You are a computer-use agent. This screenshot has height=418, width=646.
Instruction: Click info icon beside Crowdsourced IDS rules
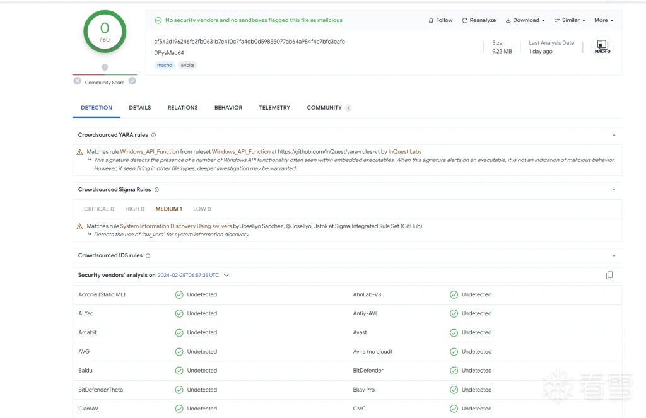(x=148, y=256)
